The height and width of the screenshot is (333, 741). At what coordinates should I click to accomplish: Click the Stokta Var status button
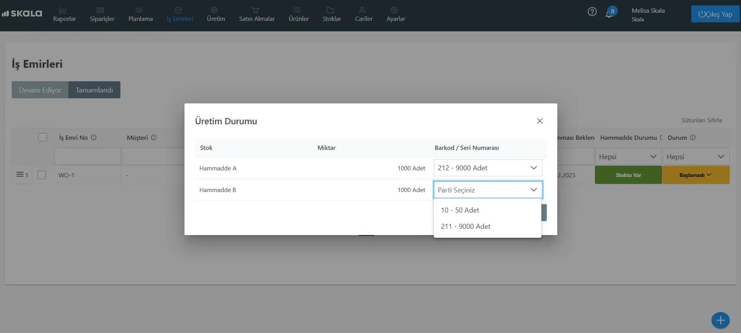tap(628, 175)
